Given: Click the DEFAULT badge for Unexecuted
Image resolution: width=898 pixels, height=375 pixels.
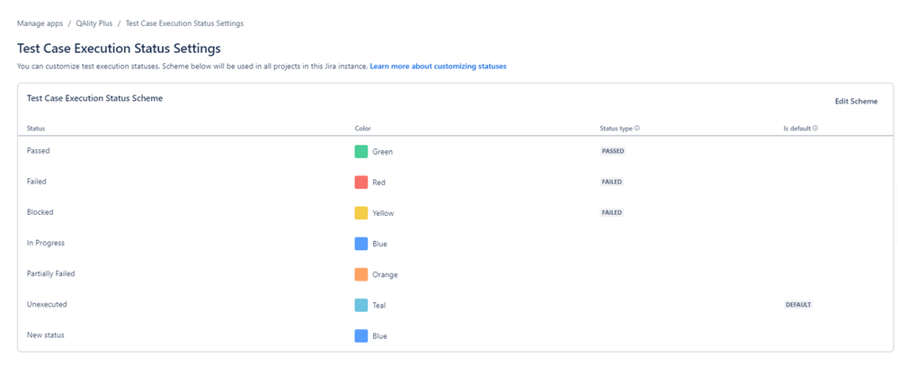Looking at the screenshot, I should tap(798, 305).
